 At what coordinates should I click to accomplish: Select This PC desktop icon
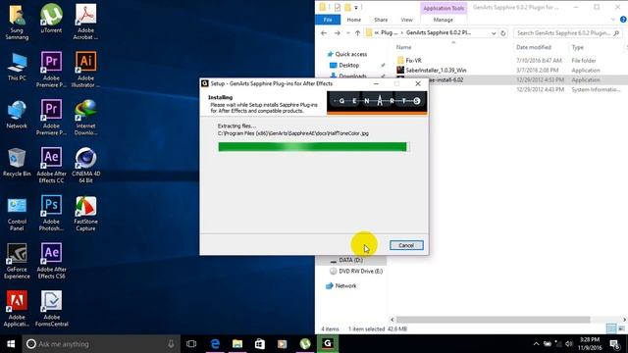(x=17, y=67)
